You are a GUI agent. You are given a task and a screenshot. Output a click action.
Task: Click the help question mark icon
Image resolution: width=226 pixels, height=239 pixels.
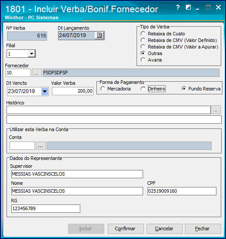point(178,7)
